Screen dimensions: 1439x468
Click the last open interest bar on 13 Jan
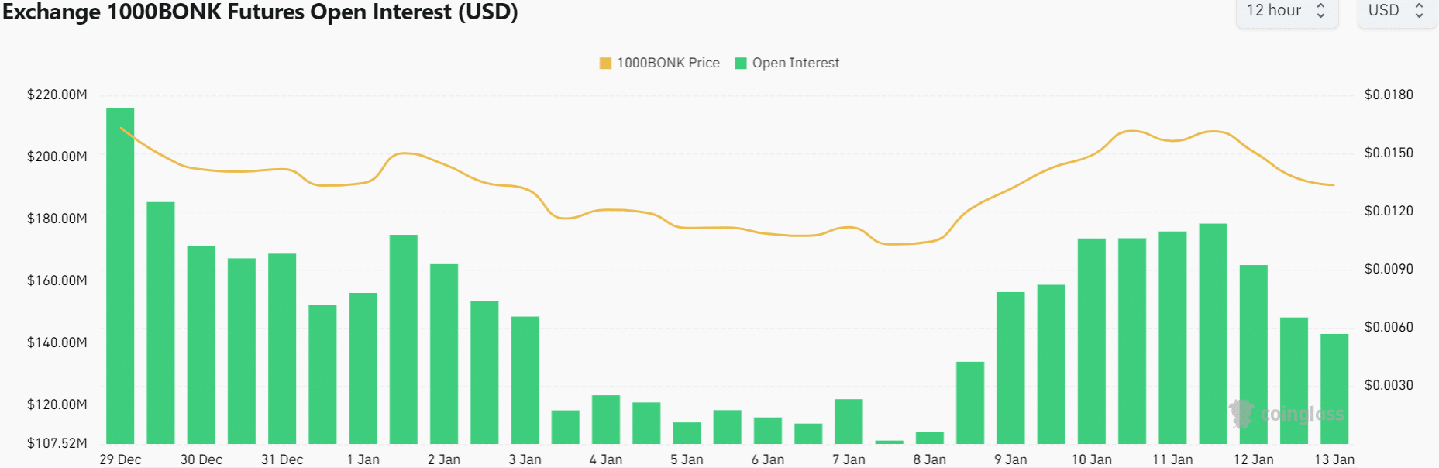pyautogui.click(x=1334, y=389)
